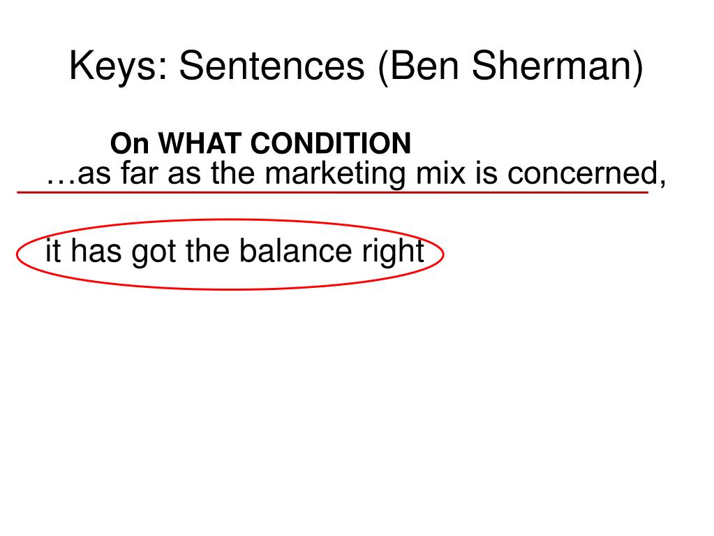Select the slide title 'Keys: Sentences'
Viewport: 714px width, 536px height.
[217, 66]
